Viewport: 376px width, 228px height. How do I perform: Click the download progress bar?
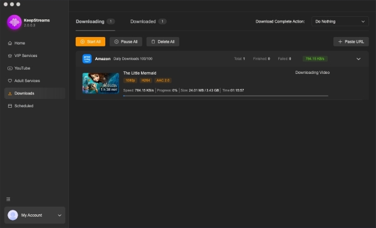226,96
